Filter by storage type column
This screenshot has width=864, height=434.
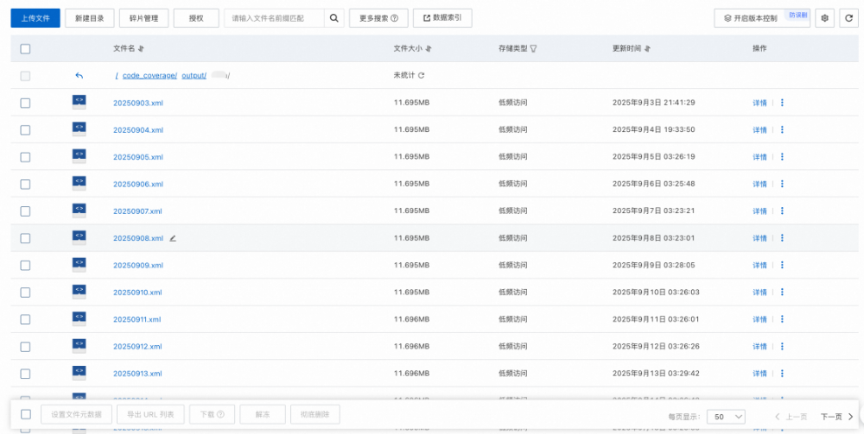(533, 49)
